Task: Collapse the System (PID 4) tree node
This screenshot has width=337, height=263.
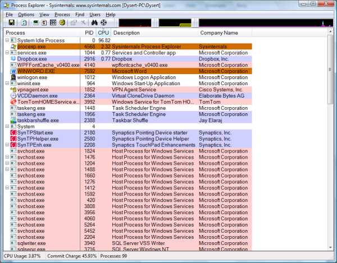Action: 7,126
